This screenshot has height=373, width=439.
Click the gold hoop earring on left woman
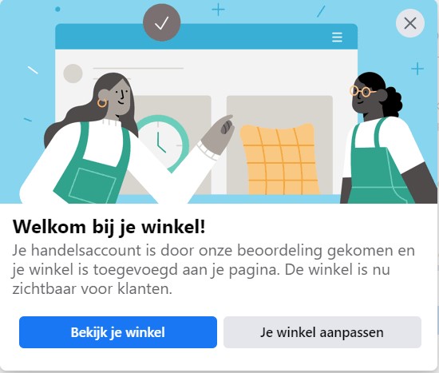[x=102, y=103]
